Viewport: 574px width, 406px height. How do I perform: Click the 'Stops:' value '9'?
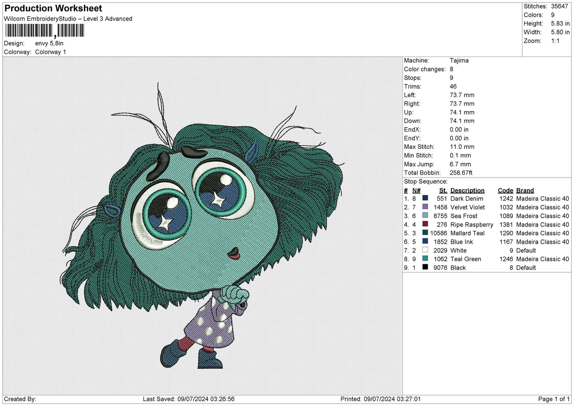(452, 78)
